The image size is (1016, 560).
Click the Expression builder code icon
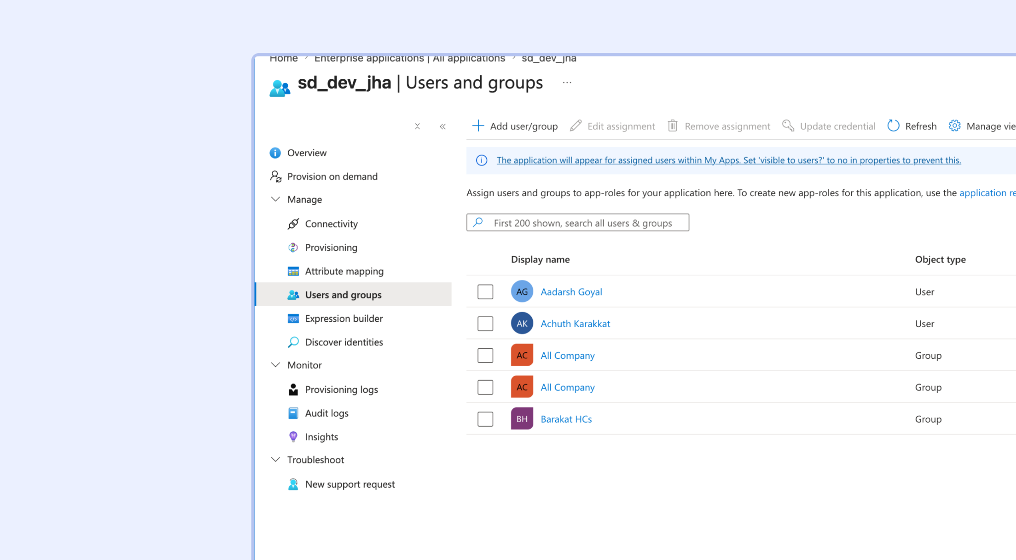pyautogui.click(x=293, y=319)
